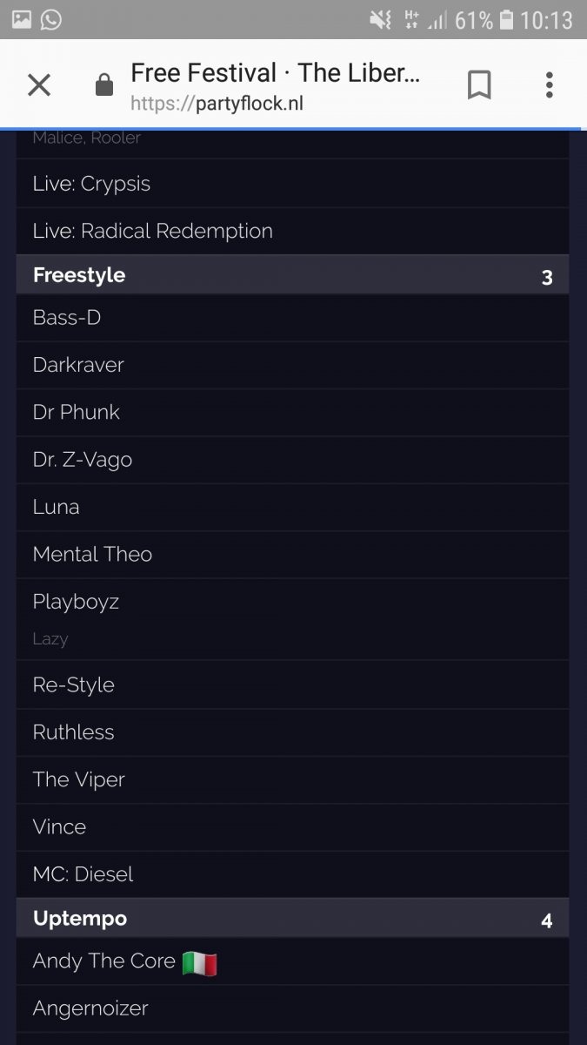This screenshot has width=587, height=1045.
Task: Tap the muted sound status icon
Action: point(380,19)
